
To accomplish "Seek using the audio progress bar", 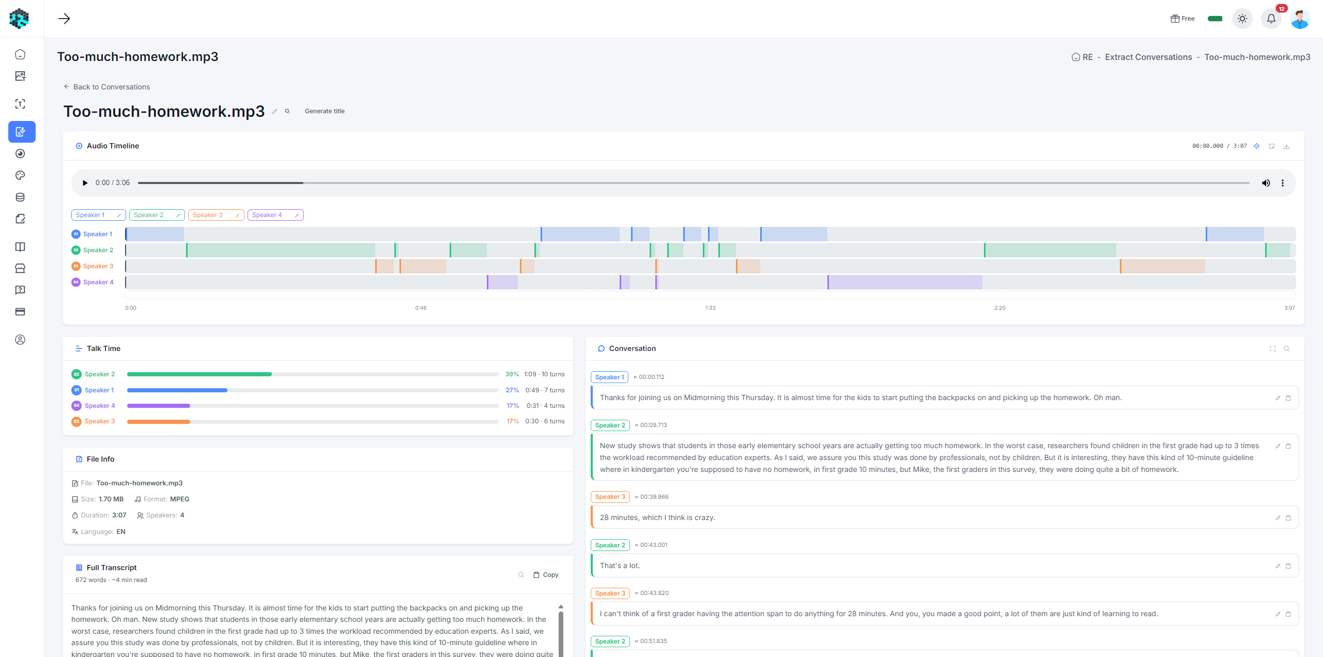I will [x=694, y=183].
